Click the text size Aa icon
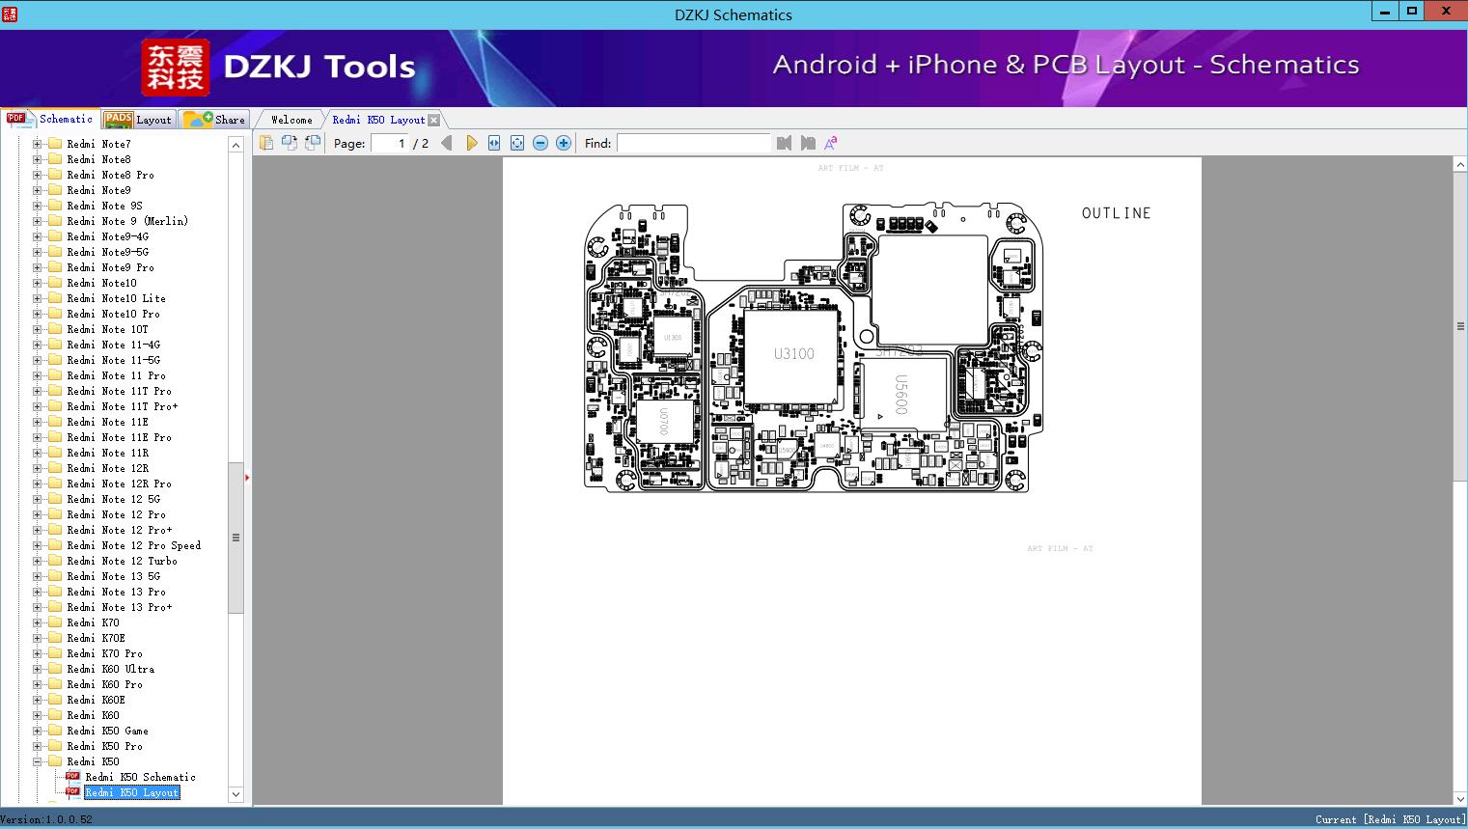 pyautogui.click(x=829, y=142)
